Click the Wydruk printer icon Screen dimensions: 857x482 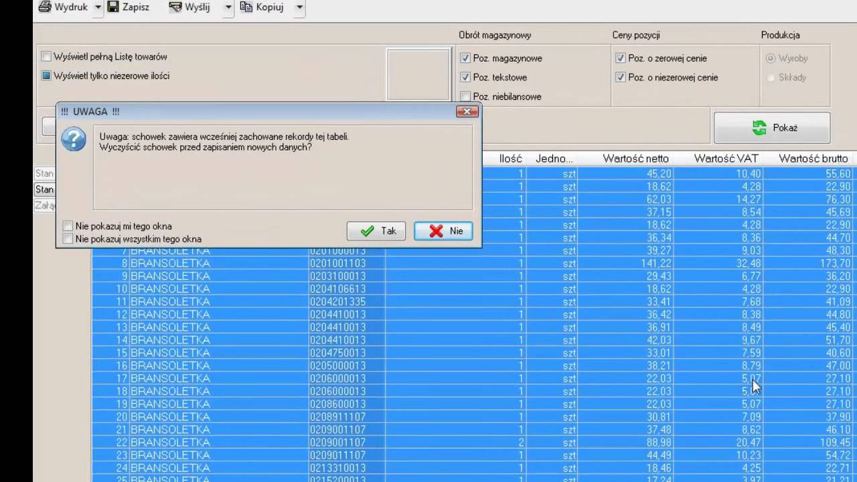pyautogui.click(x=45, y=7)
